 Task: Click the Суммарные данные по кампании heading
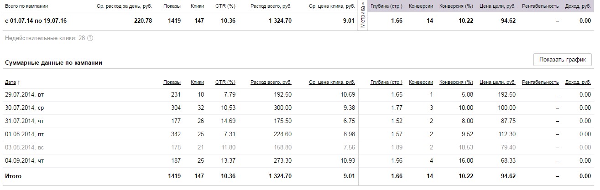(x=53, y=63)
